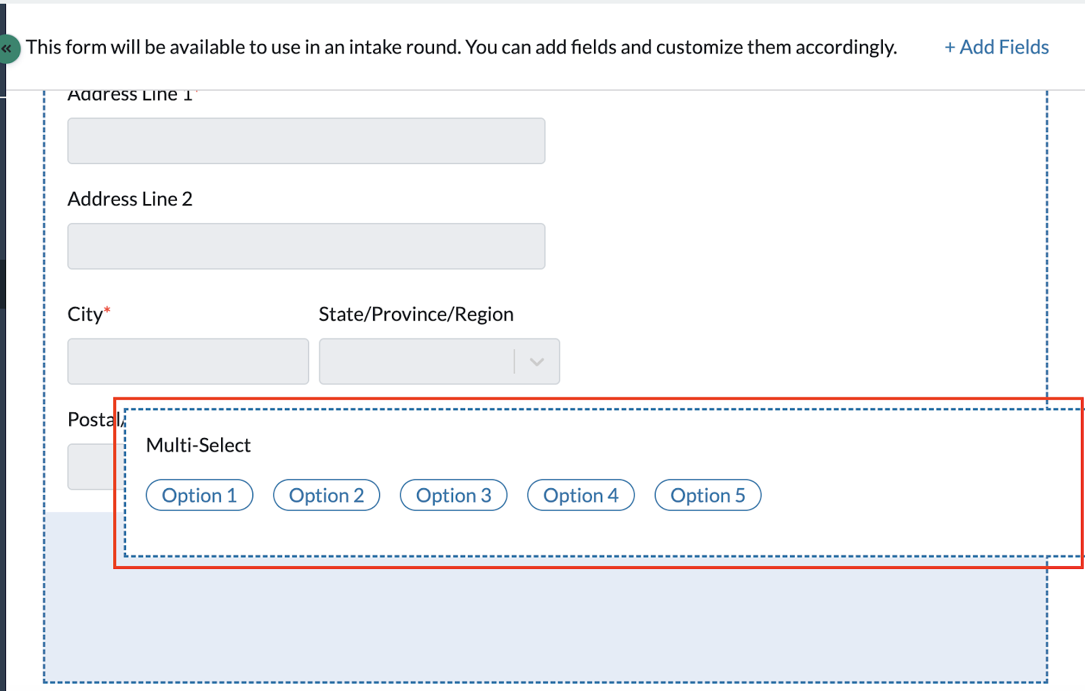Click the Address Line 2 field label

pyautogui.click(x=130, y=198)
